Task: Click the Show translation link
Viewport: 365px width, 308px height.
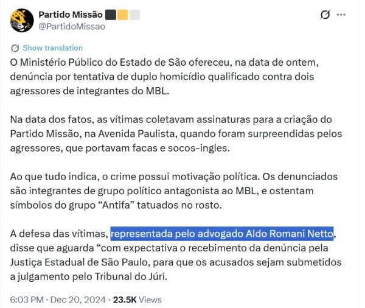Action: pyautogui.click(x=52, y=48)
